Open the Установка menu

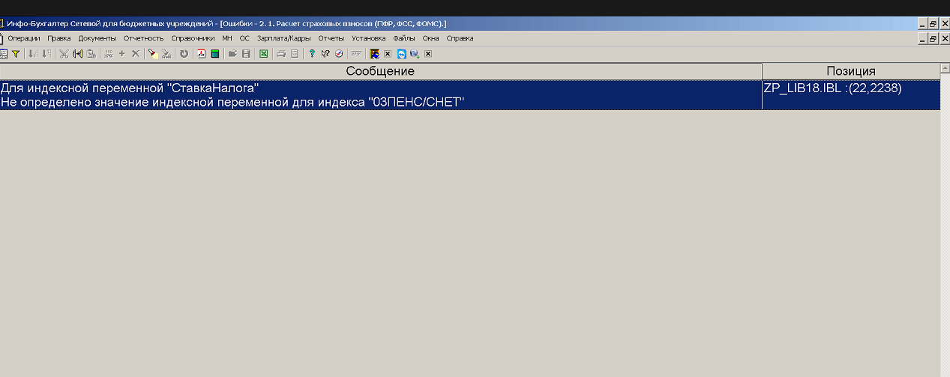tap(369, 38)
